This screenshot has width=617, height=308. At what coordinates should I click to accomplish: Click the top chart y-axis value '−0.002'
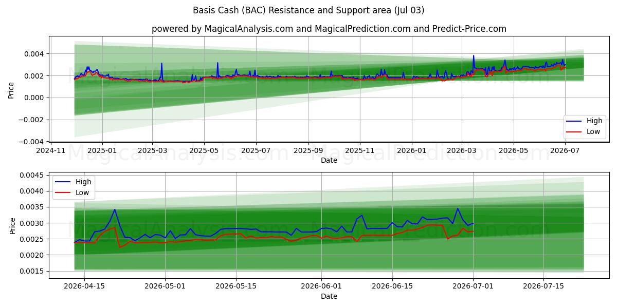(32, 120)
